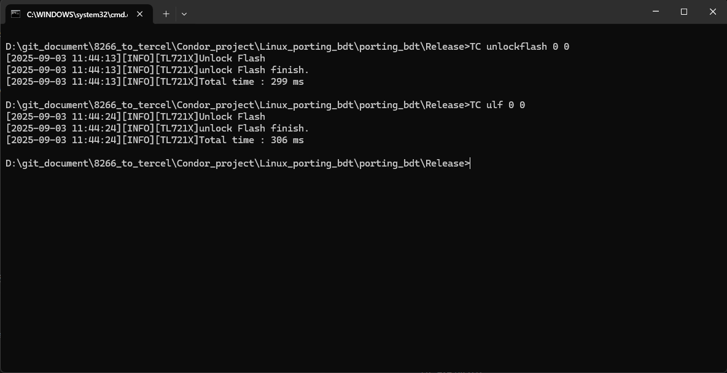Close the Windows Terminal window
Screen dimensions: 727x373
click(712, 12)
